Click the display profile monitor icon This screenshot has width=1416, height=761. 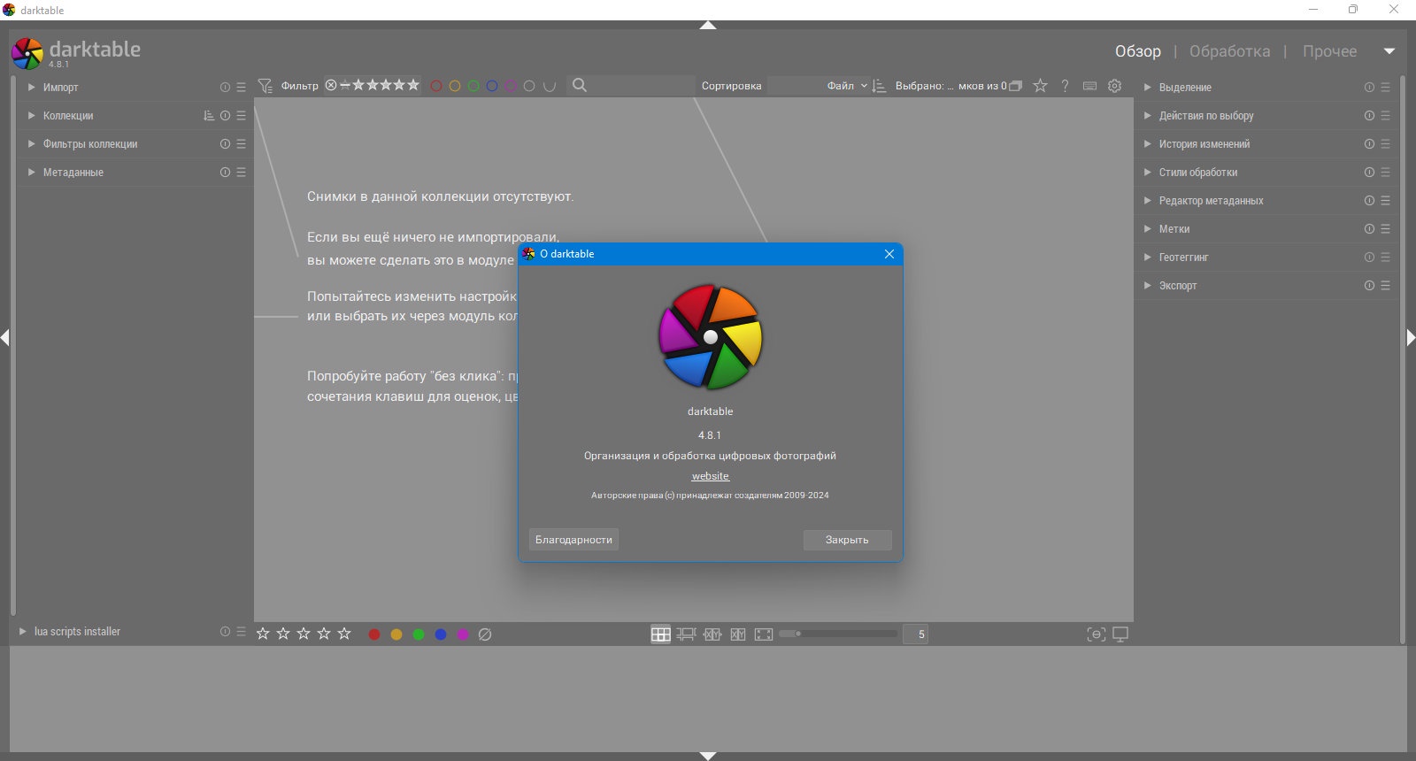tap(1120, 634)
